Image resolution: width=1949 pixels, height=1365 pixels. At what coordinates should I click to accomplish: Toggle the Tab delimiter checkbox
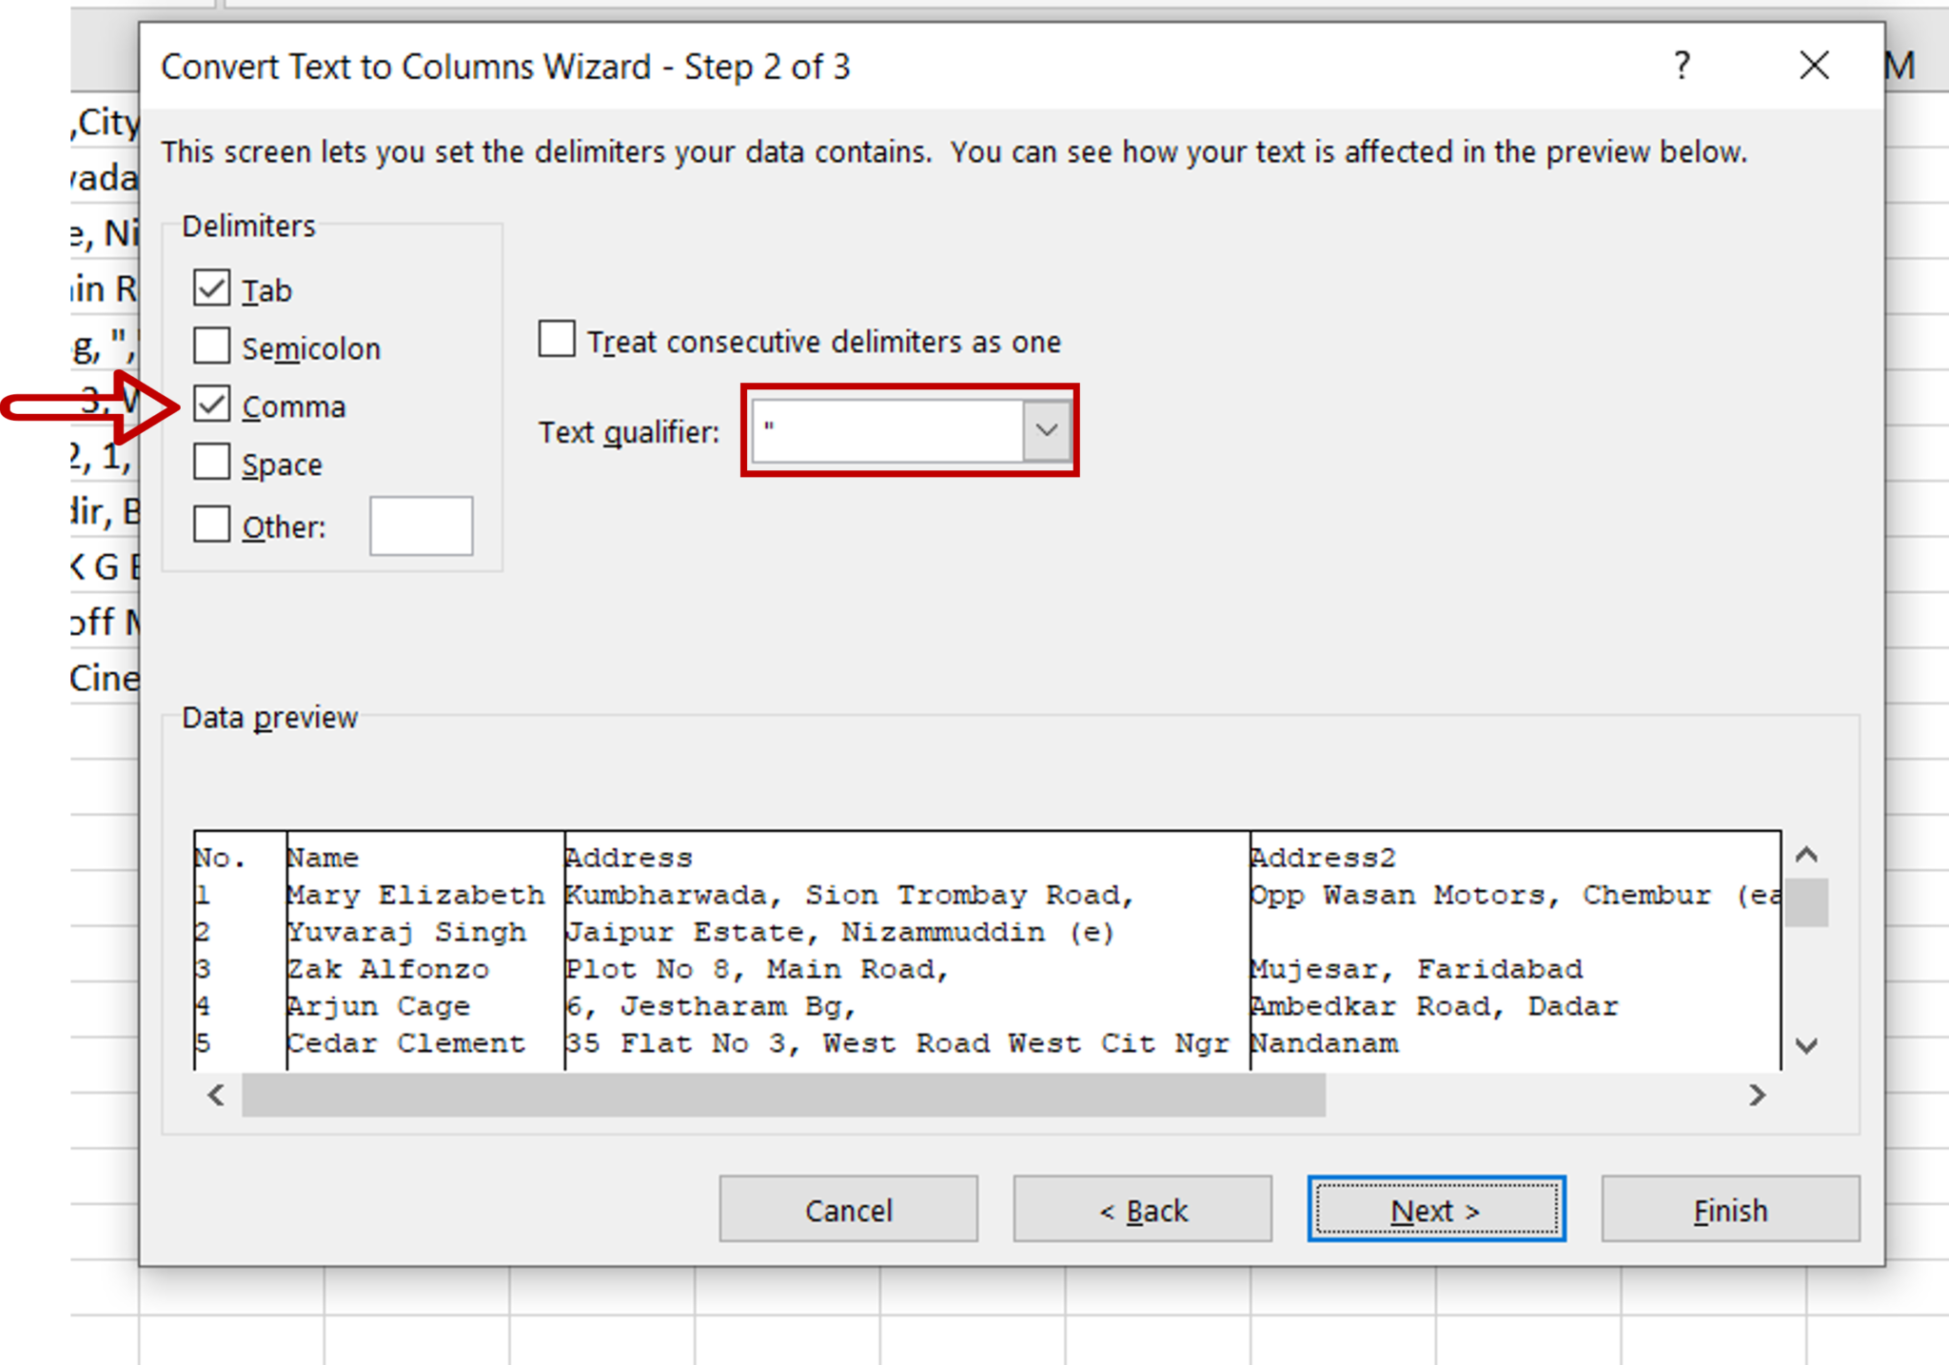tap(212, 287)
